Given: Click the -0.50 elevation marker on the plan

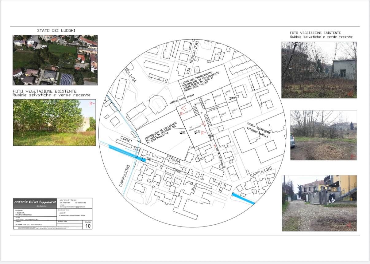Looking at the screenshot, I should coord(183,132).
